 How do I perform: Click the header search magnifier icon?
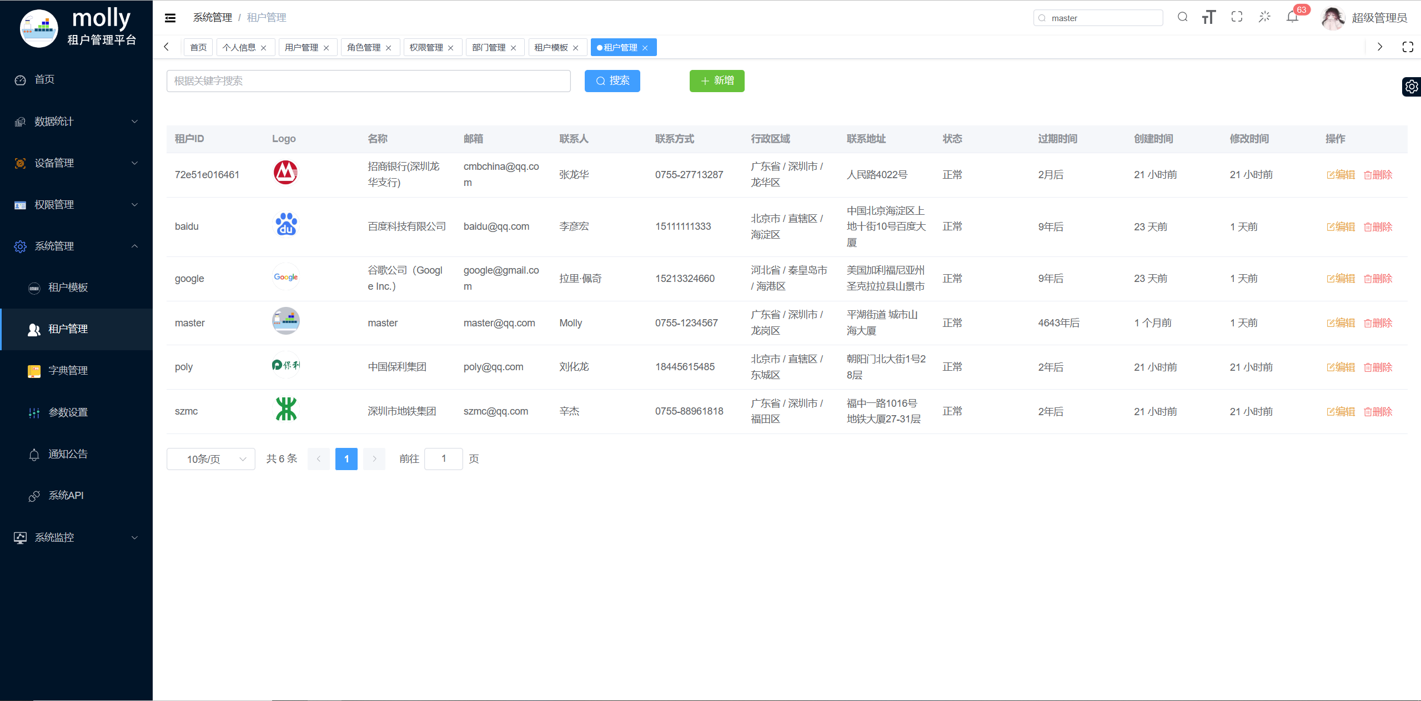click(1183, 17)
